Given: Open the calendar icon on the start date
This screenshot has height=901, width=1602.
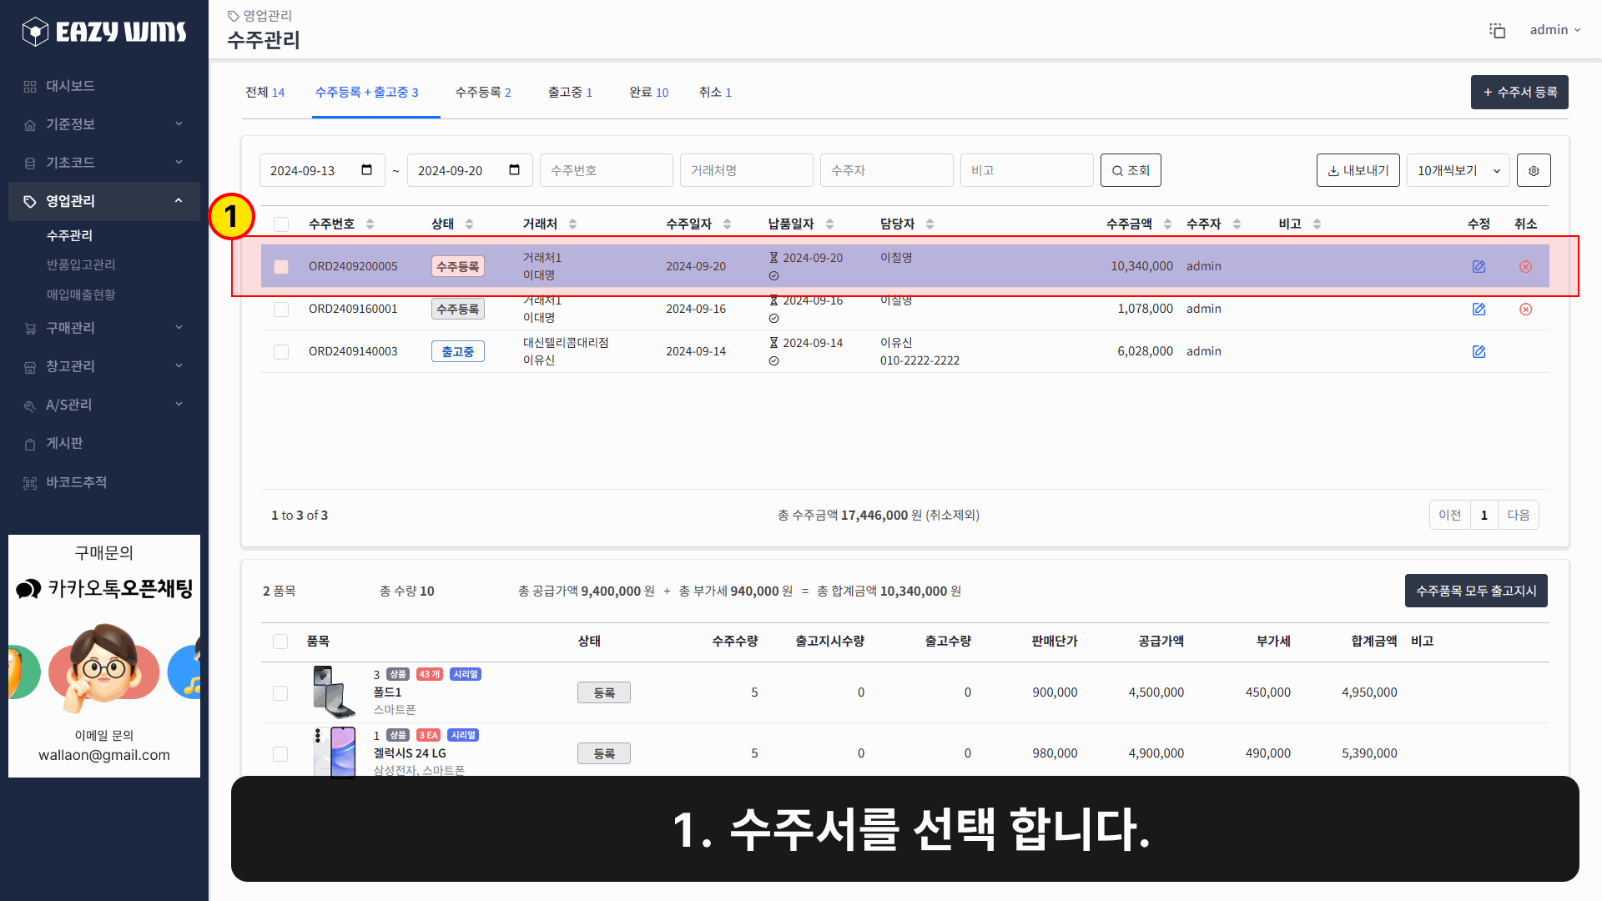Looking at the screenshot, I should [x=366, y=169].
